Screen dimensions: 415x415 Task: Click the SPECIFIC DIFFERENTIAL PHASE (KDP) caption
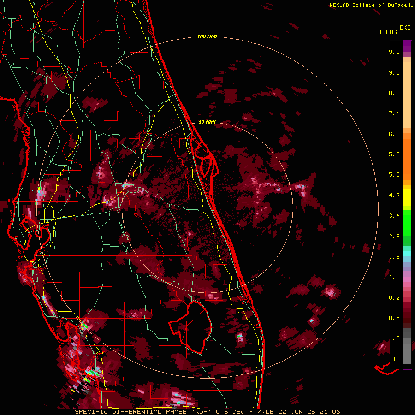pos(144,412)
